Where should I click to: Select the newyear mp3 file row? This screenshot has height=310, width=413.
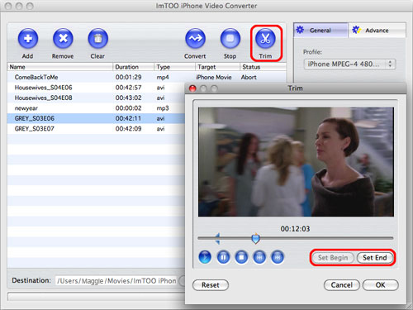[x=97, y=108]
